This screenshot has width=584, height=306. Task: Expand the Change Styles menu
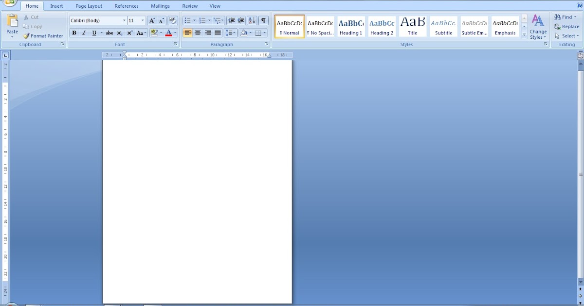pyautogui.click(x=538, y=27)
